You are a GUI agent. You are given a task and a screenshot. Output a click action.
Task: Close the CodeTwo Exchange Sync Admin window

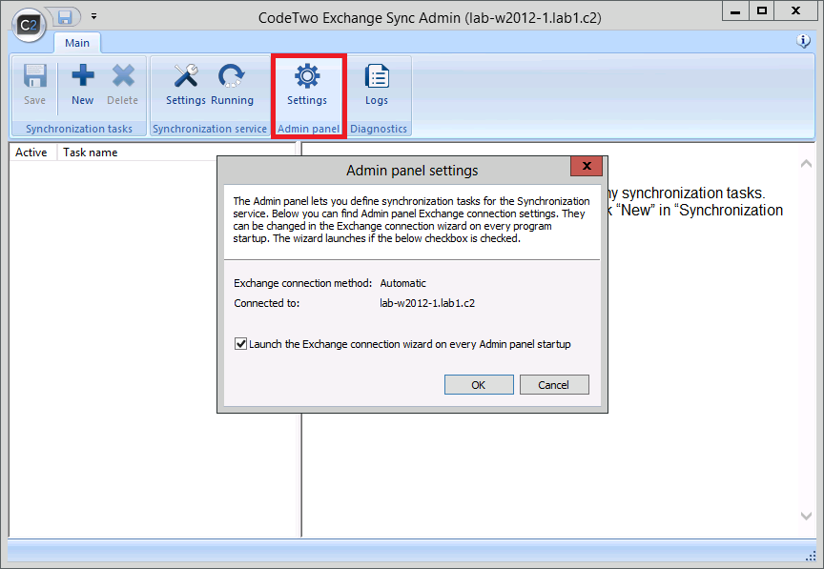tap(795, 11)
